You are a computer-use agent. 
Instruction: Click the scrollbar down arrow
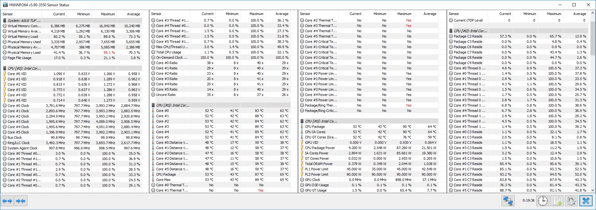pos(593,190)
